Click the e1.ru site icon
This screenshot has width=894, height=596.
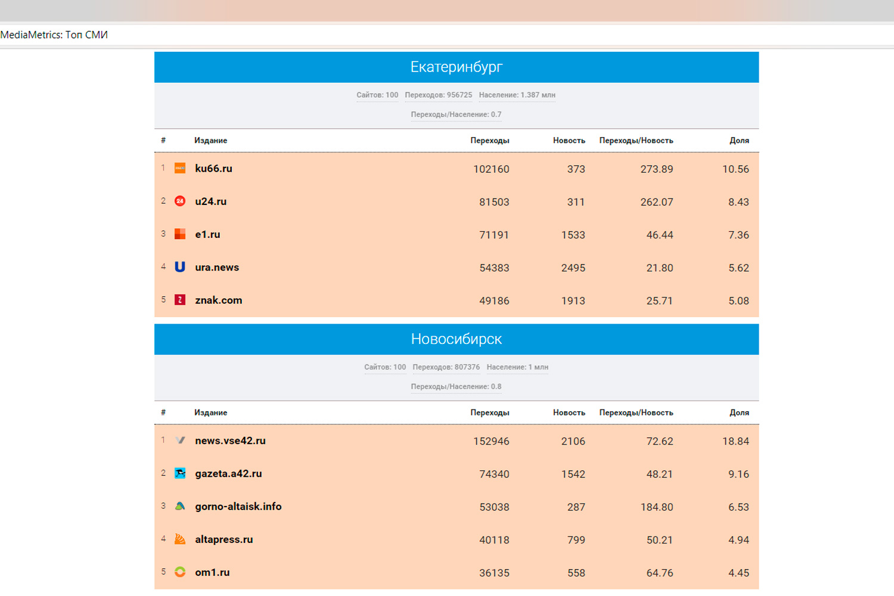point(180,234)
